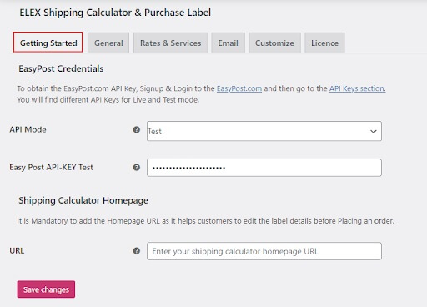Viewport: 427px width, 307px height.
Task: Click the help icon beside API Mode
Action: coord(137,129)
